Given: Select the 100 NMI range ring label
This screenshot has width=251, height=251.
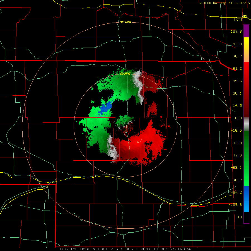Looking at the screenshot, I should pos(125,22).
